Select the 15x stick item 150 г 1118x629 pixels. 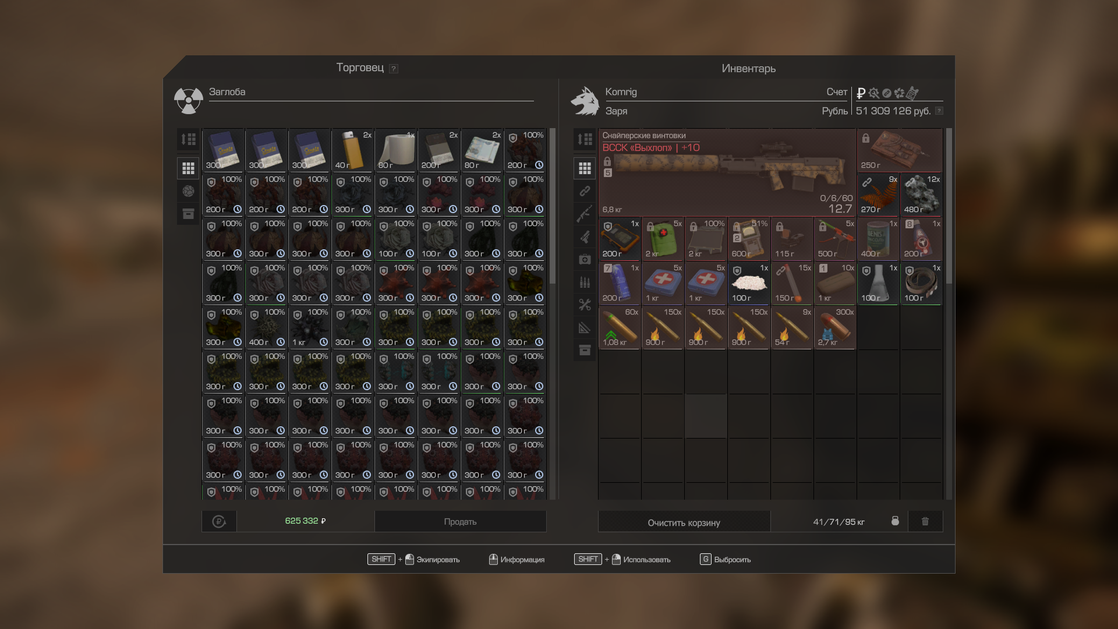click(792, 283)
